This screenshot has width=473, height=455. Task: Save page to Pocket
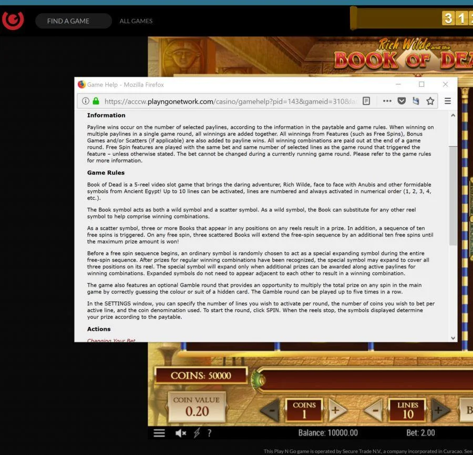click(x=402, y=101)
